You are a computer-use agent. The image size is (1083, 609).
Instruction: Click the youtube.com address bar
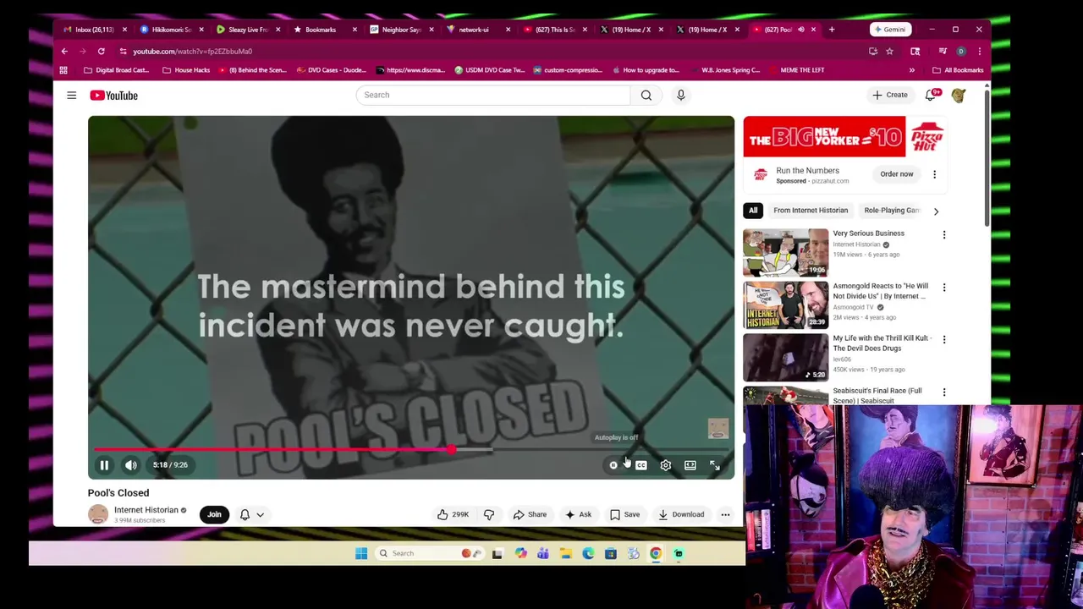[491, 52]
